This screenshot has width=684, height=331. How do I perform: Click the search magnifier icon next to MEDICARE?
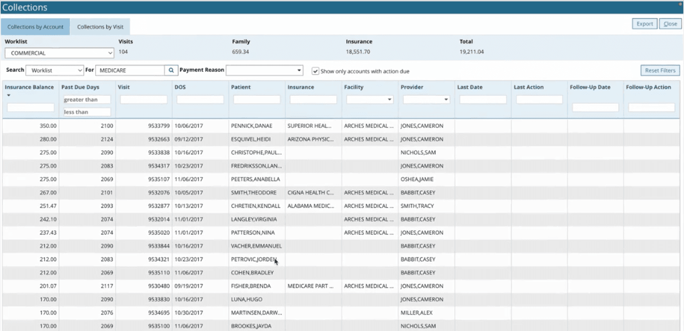[x=171, y=70]
